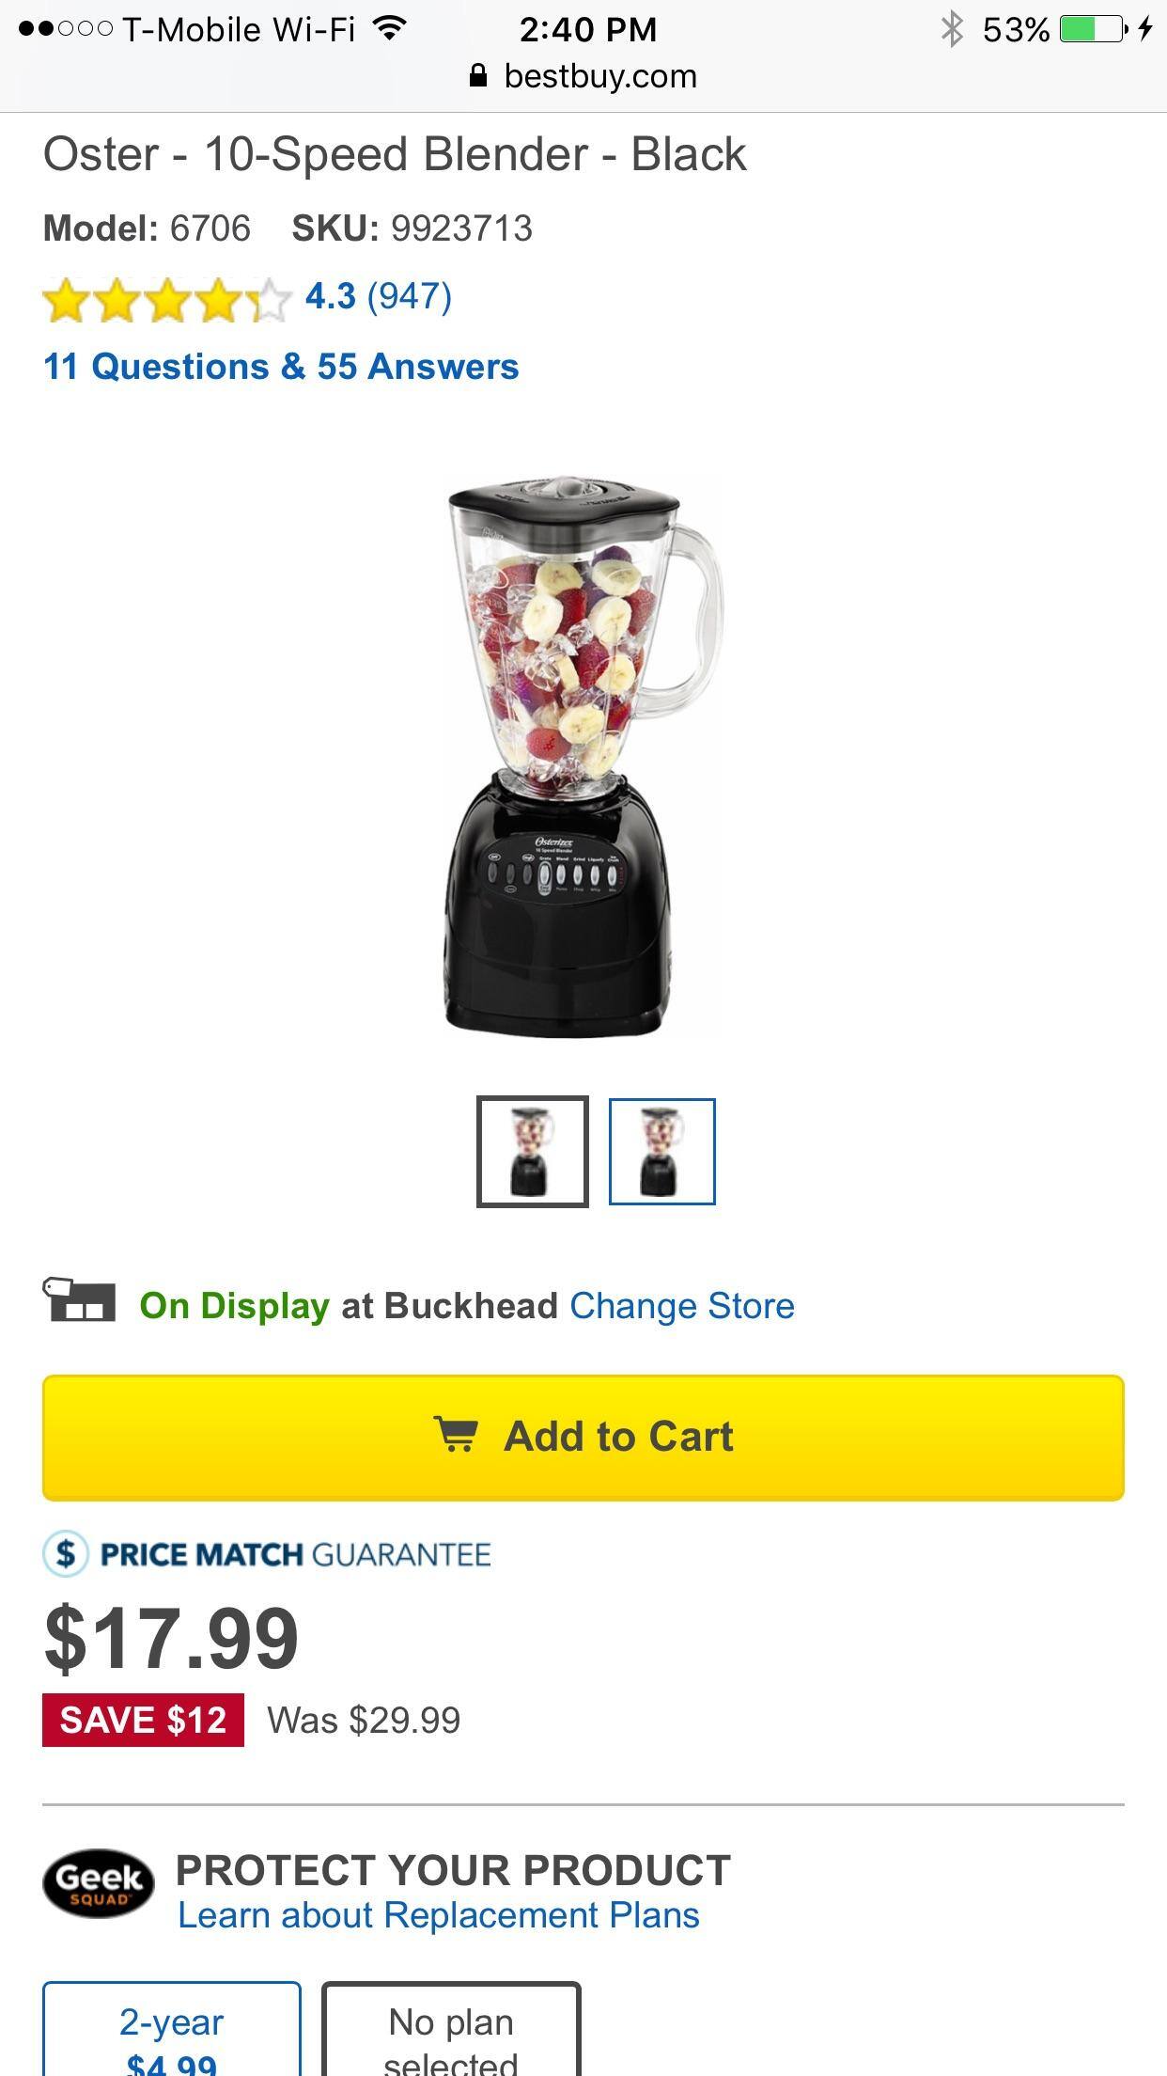Tap the bestbuy.com address bar
Viewport: 1167px width, 2076px height.
pos(583,75)
